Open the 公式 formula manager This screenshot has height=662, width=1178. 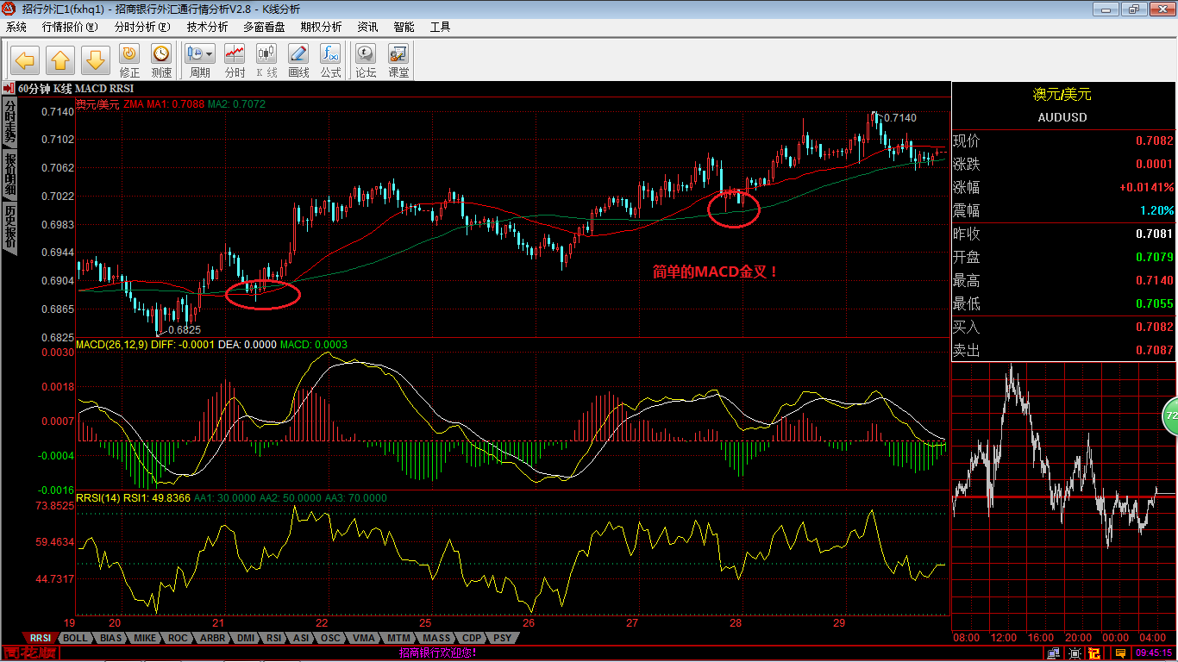330,62
